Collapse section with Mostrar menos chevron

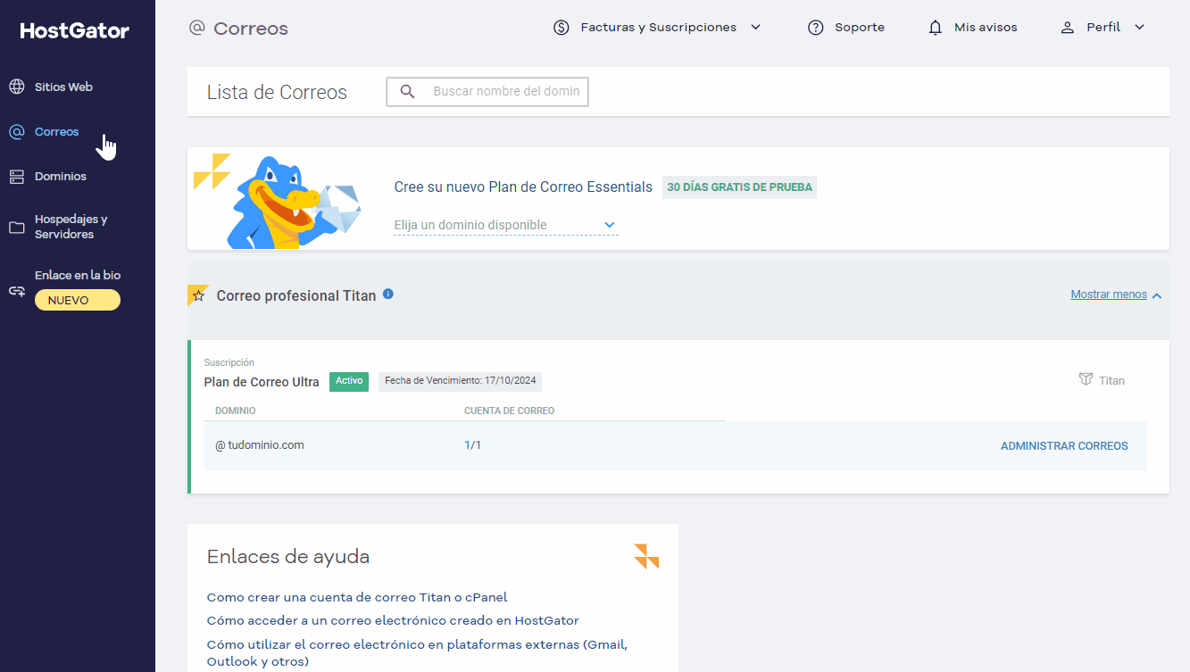1157,295
